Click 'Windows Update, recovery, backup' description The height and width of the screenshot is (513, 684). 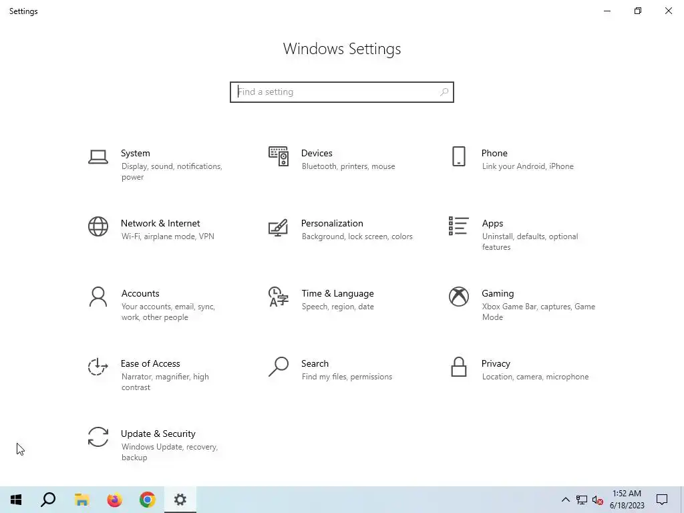point(169,452)
